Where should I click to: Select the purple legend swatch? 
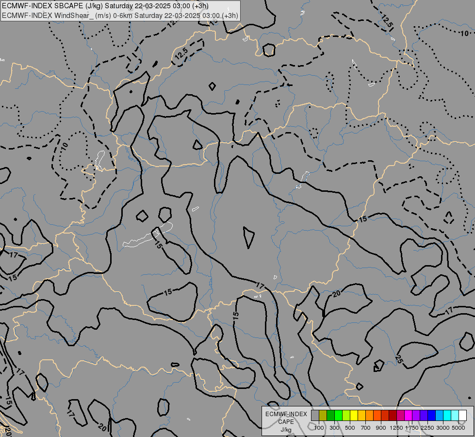pyautogui.click(x=416, y=416)
